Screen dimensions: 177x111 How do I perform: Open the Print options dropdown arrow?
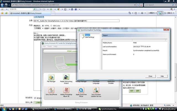(x=145, y=13)
